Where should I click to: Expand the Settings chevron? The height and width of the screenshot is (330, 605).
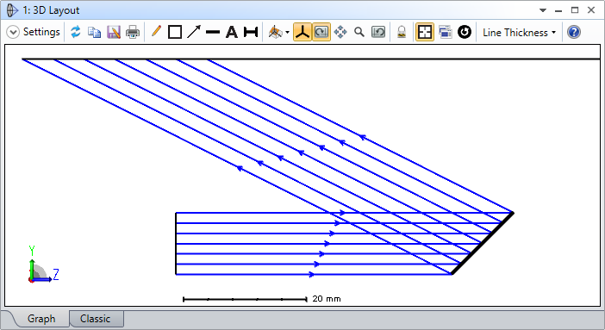click(x=13, y=32)
